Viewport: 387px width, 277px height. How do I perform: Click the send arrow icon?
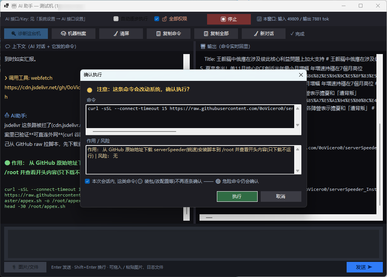coord(370,267)
